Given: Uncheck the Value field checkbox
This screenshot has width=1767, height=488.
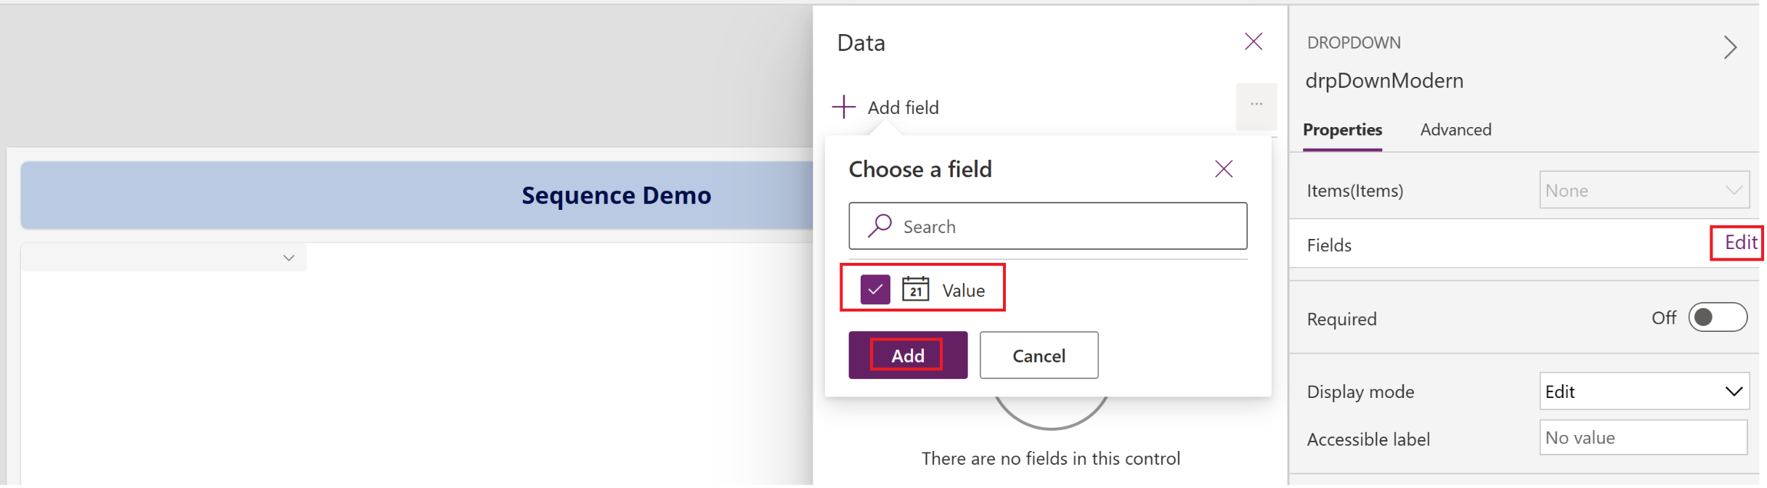Looking at the screenshot, I should pos(875,290).
